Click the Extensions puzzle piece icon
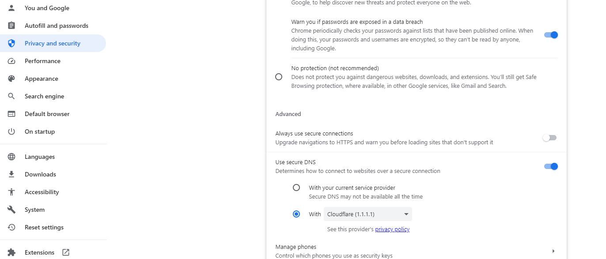This screenshot has height=259, width=606. (x=11, y=252)
